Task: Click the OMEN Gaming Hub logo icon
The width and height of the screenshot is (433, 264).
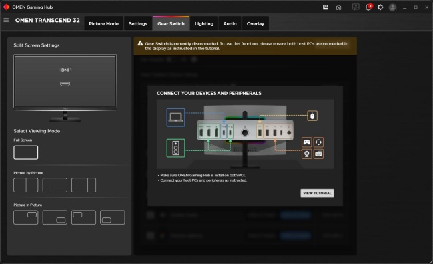Action: (x=7, y=7)
